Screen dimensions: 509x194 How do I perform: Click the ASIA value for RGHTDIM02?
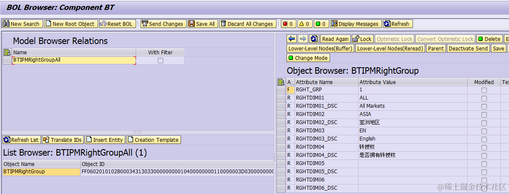(413, 114)
